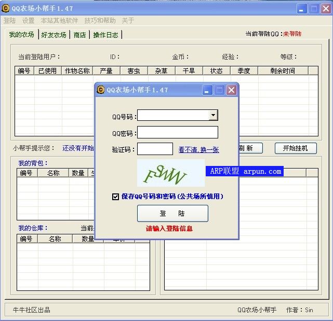Click the captcha image FSWW

point(171,173)
